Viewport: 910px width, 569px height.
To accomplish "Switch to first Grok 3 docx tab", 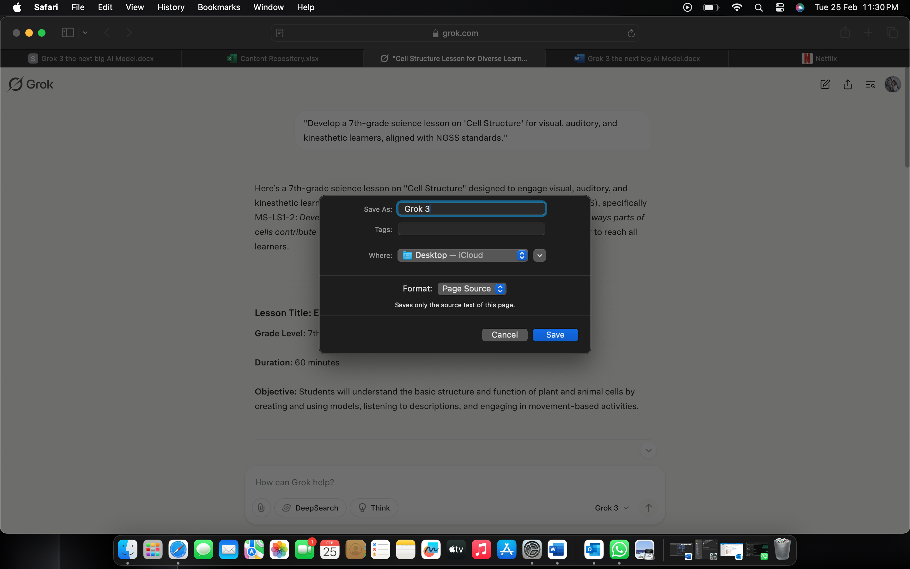I will (x=91, y=58).
